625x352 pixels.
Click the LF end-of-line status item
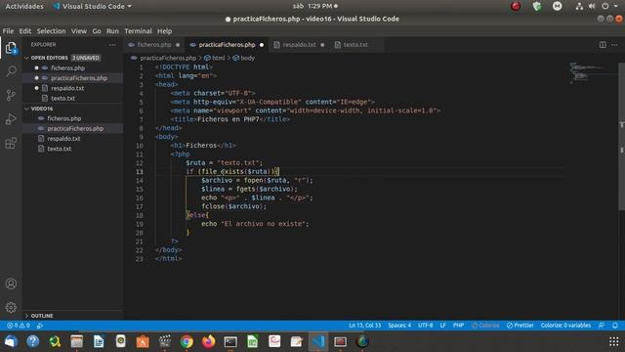442,326
